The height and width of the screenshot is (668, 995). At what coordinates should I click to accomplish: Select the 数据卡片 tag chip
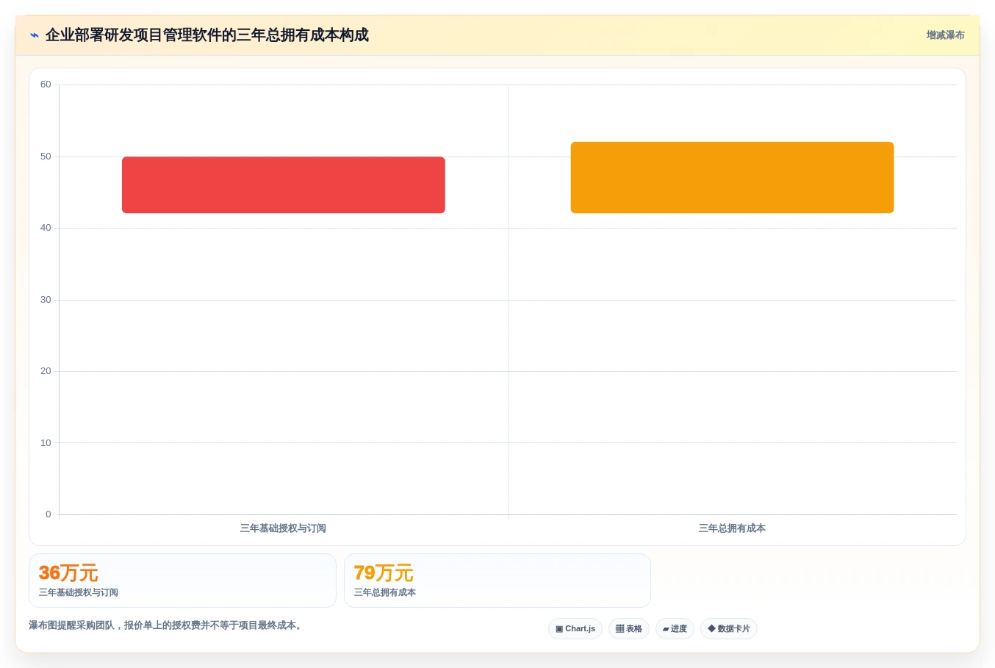(x=729, y=629)
